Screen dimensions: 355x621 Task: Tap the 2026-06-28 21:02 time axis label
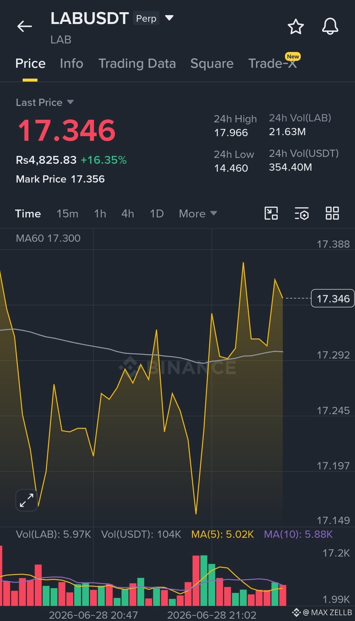coord(212,615)
